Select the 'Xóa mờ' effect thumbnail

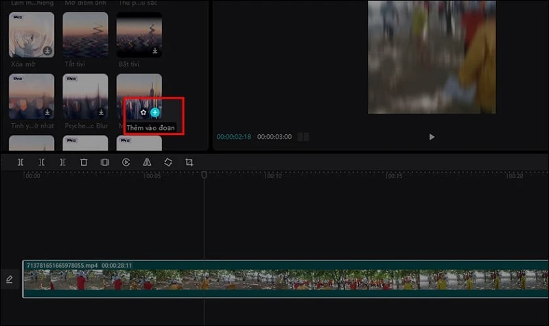click(32, 34)
